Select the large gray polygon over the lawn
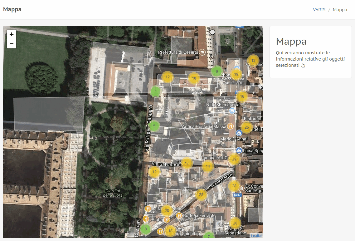This screenshot has height=241, width=355. [48, 115]
